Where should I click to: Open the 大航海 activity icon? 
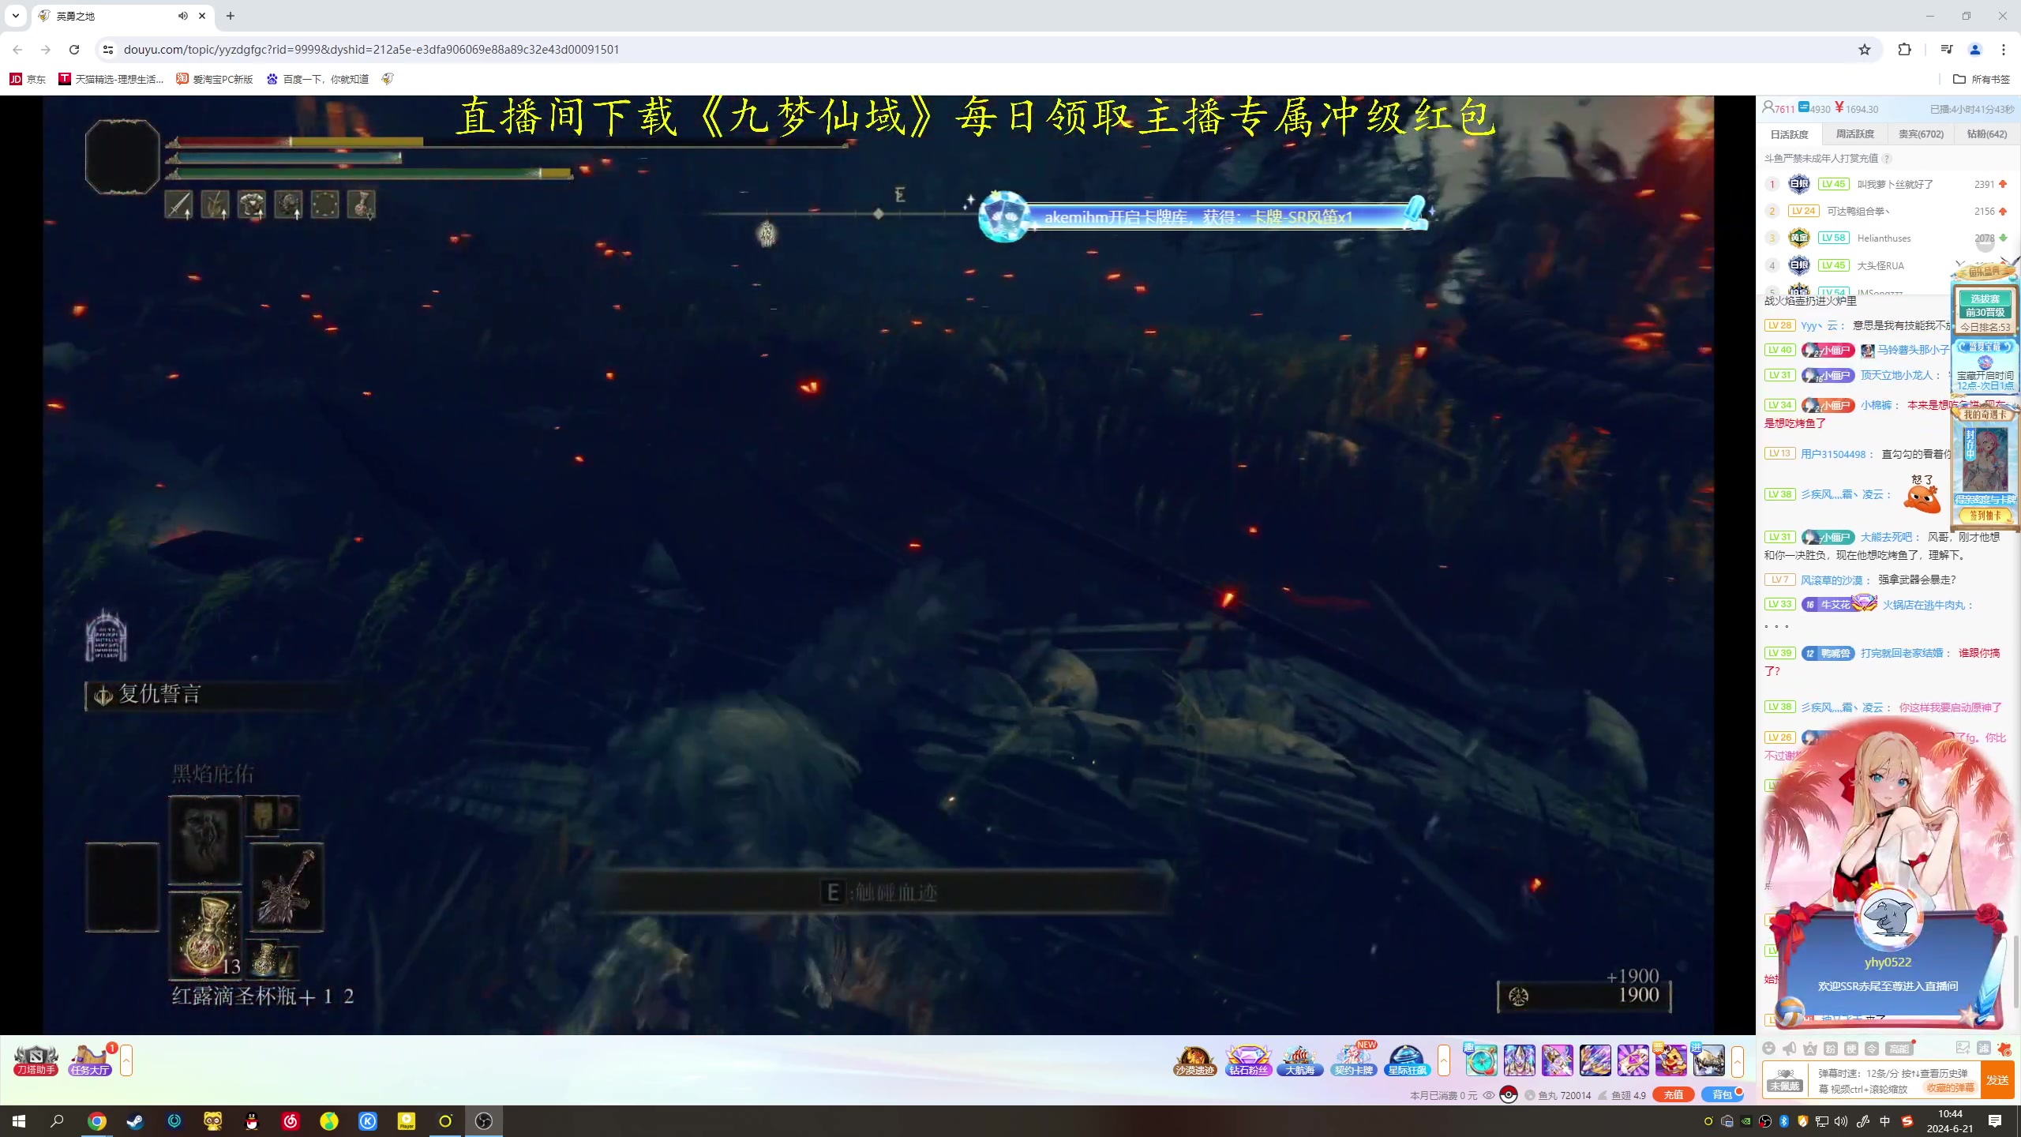(x=1299, y=1060)
